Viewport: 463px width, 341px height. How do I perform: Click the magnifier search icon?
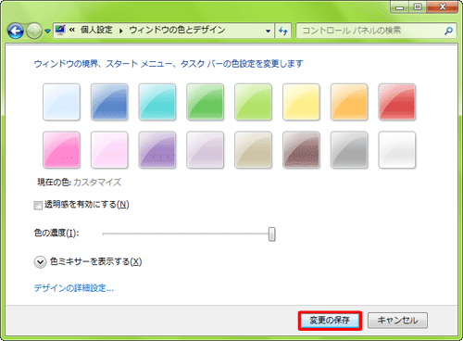pyautogui.click(x=448, y=31)
